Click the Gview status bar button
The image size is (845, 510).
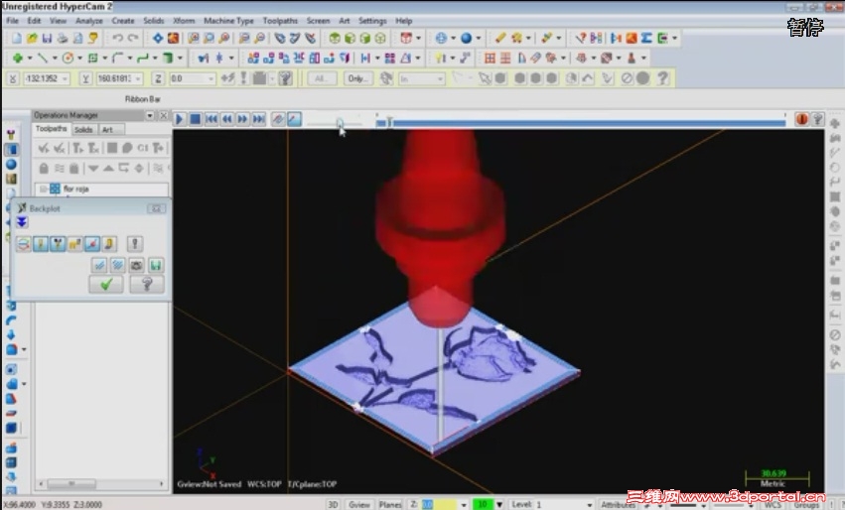click(358, 505)
